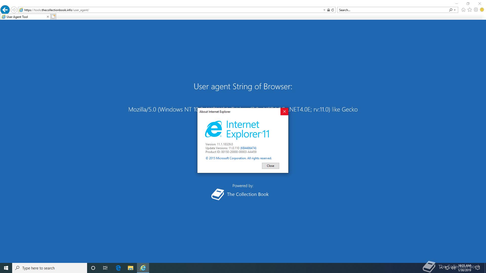486x273 pixels.
Task: Click the Microsoft Corporation copyright link
Action: coord(238,158)
